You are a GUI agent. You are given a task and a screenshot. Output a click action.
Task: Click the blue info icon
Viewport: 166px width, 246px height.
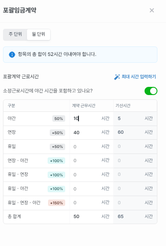pos(12,55)
